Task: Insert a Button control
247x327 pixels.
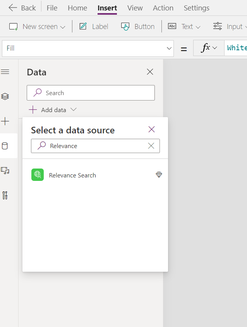Action: [138, 27]
